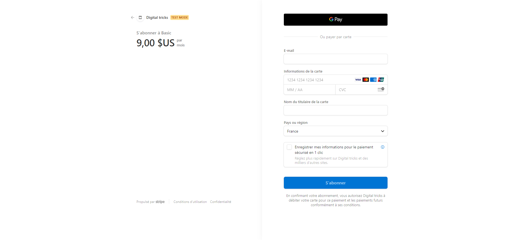Click the UnionPay card icon

381,80
